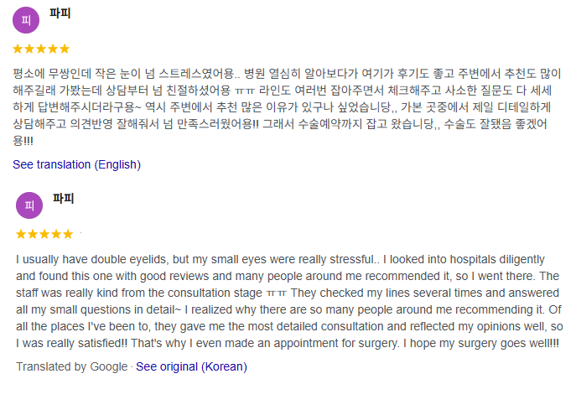Click the first star of the translated review rating
Viewport: 576px width, 410px height.
[x=22, y=234]
